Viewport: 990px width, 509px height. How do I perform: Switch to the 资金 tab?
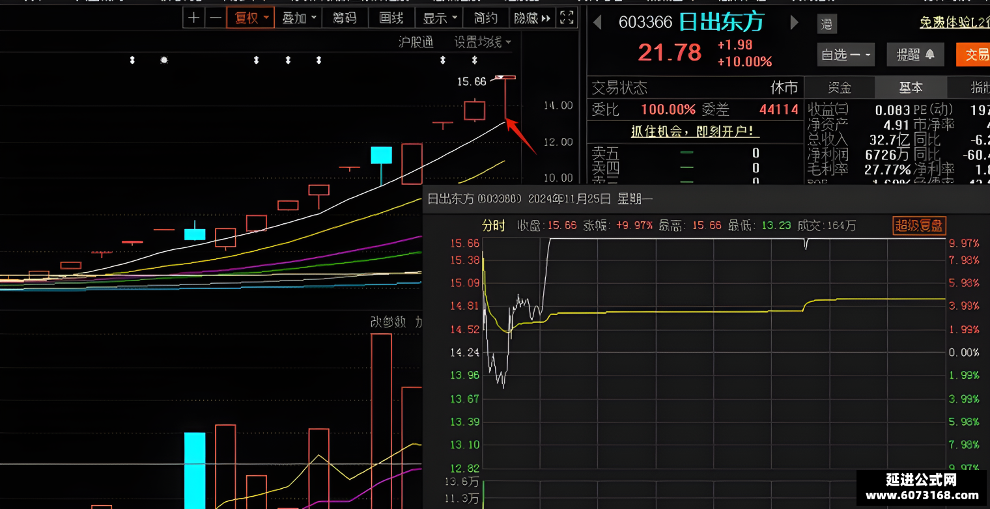pyautogui.click(x=840, y=87)
